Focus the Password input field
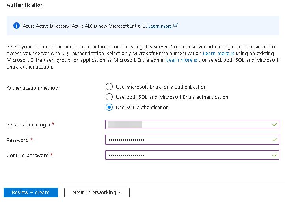 pyautogui.click(x=192, y=140)
